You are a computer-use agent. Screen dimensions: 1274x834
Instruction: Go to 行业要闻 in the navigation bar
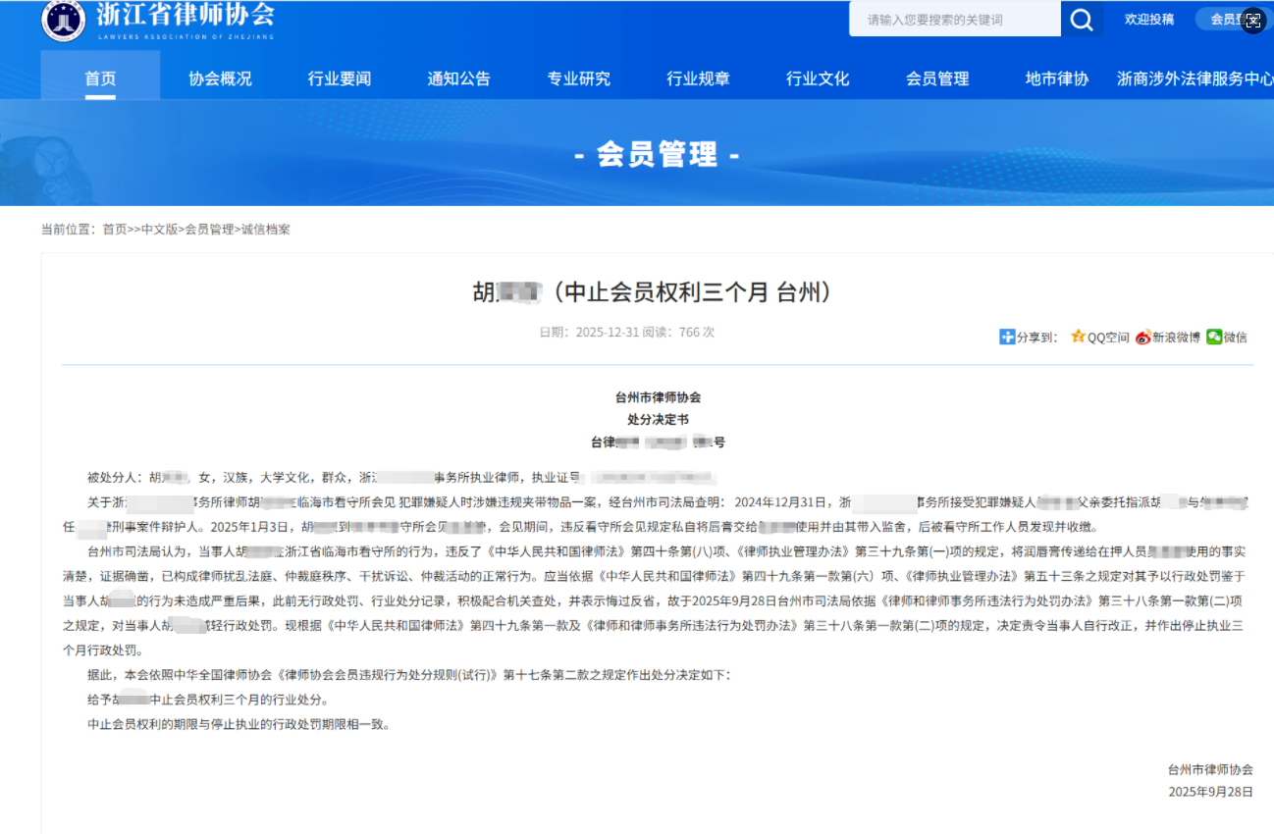tap(340, 78)
